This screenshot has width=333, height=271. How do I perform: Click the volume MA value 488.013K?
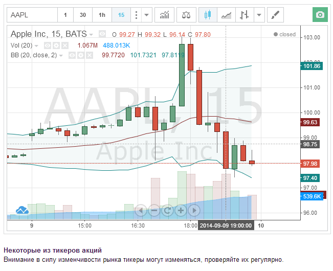point(117,46)
